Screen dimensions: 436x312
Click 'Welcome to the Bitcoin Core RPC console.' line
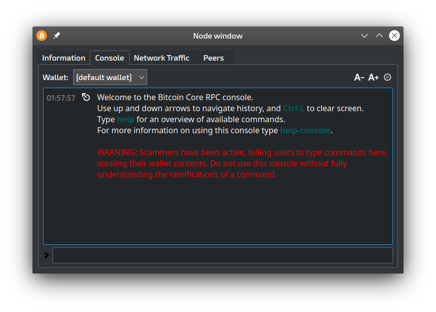[175, 97]
